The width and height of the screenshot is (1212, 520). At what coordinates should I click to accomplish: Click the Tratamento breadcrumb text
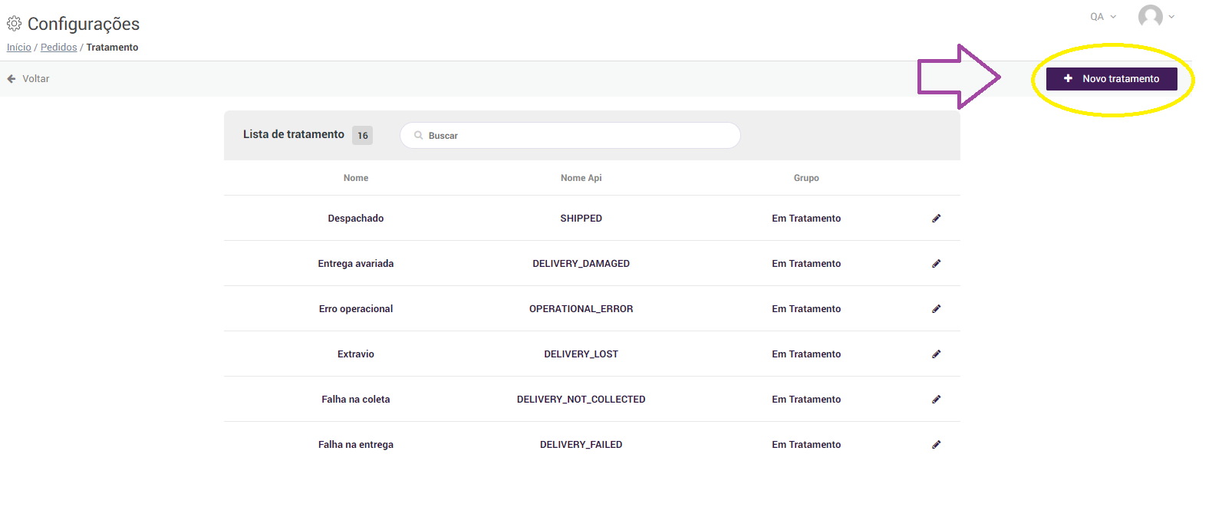pos(113,48)
